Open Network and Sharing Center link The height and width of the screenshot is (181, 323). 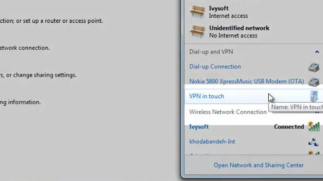[x=258, y=165]
